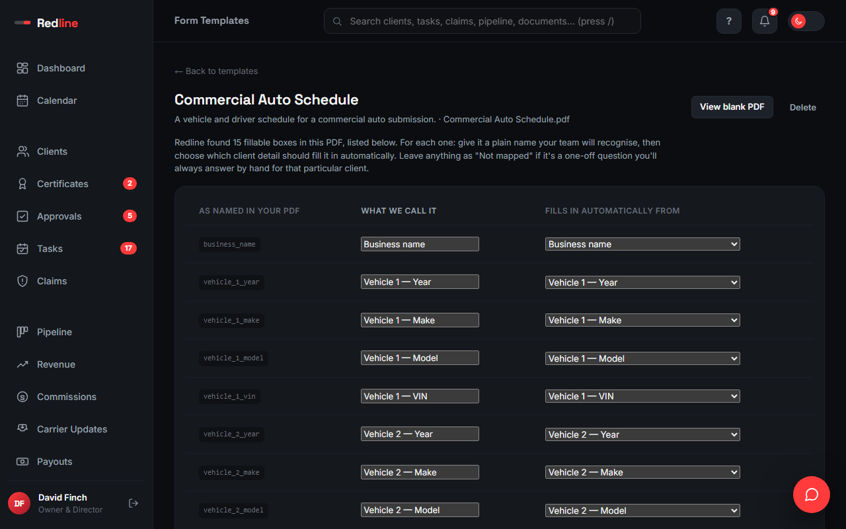Viewport: 846px width, 529px height.
Task: Follow the Back to templates link
Action: tap(216, 71)
